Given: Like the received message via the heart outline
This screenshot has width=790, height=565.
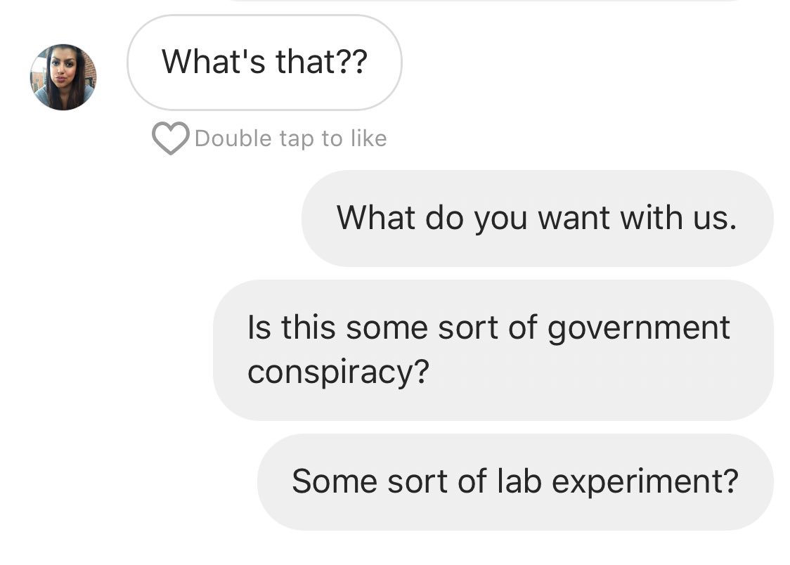Looking at the screenshot, I should pos(170,138).
